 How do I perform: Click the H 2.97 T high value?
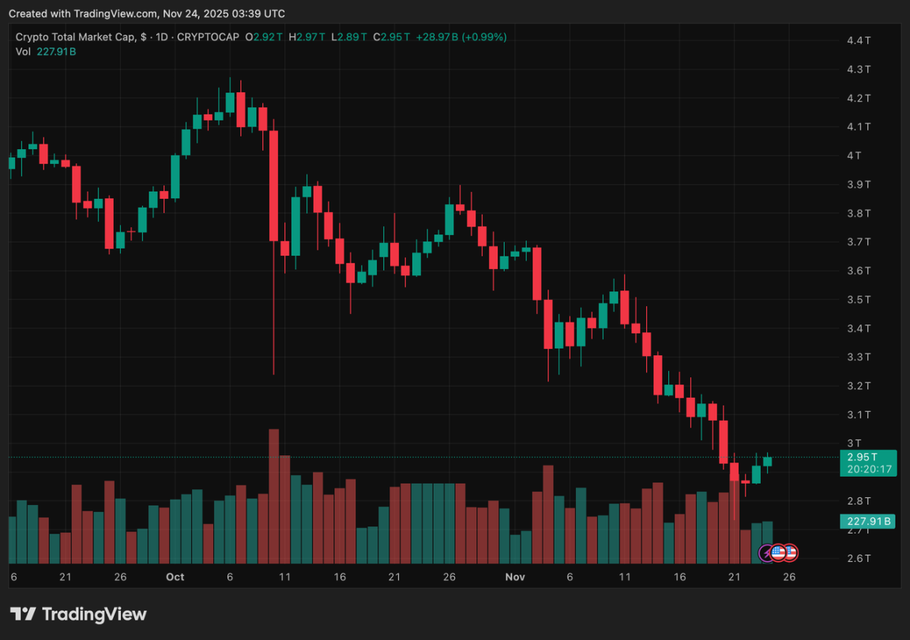pyautogui.click(x=308, y=37)
